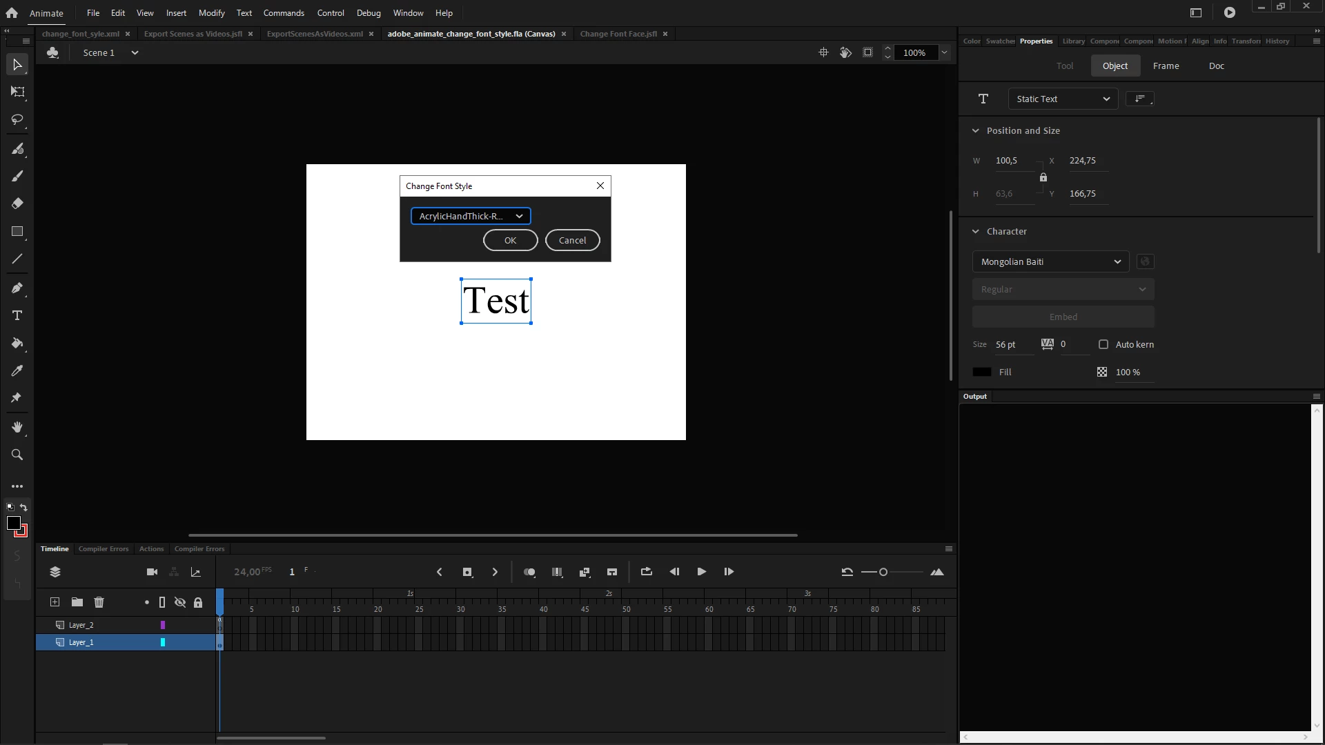Collapse the Character section
1325x745 pixels.
976,232
